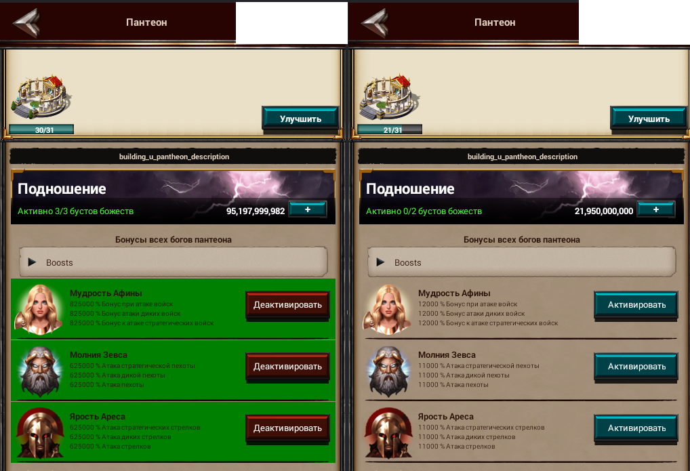The width and height of the screenshot is (690, 471).
Task: Click Улучшить button for level 21 Pantheon
Action: [649, 119]
